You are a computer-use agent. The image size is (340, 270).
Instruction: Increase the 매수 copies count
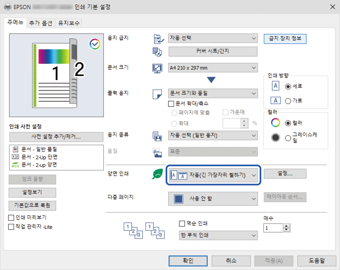click(287, 226)
